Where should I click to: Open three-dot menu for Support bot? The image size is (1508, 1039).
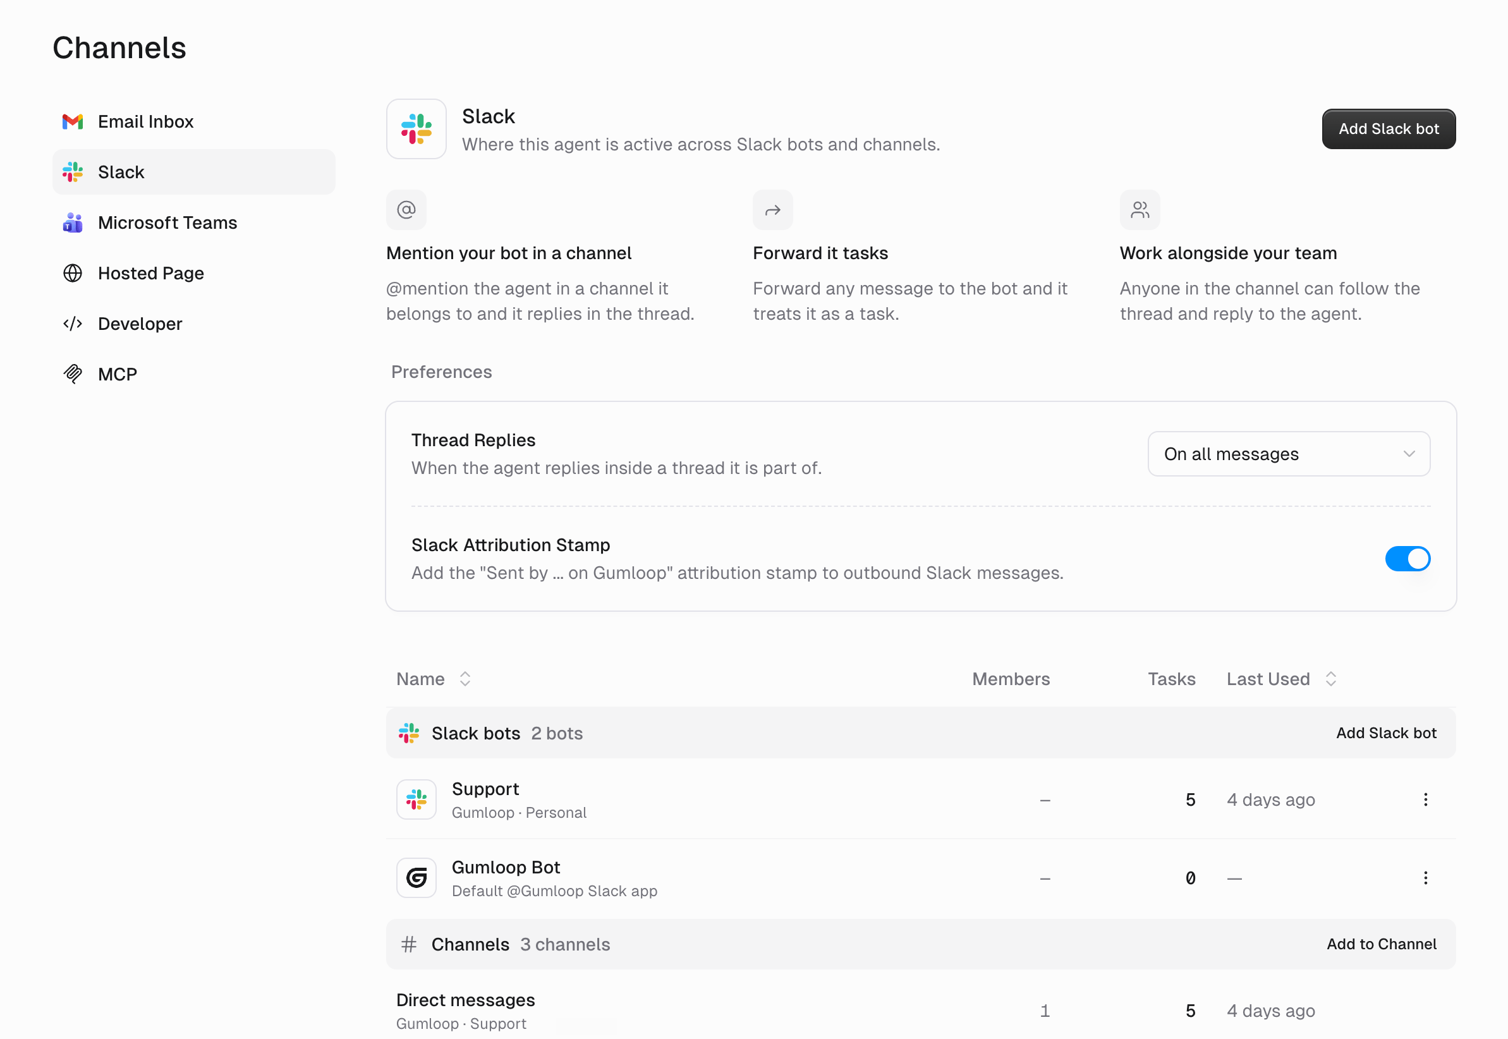point(1425,799)
